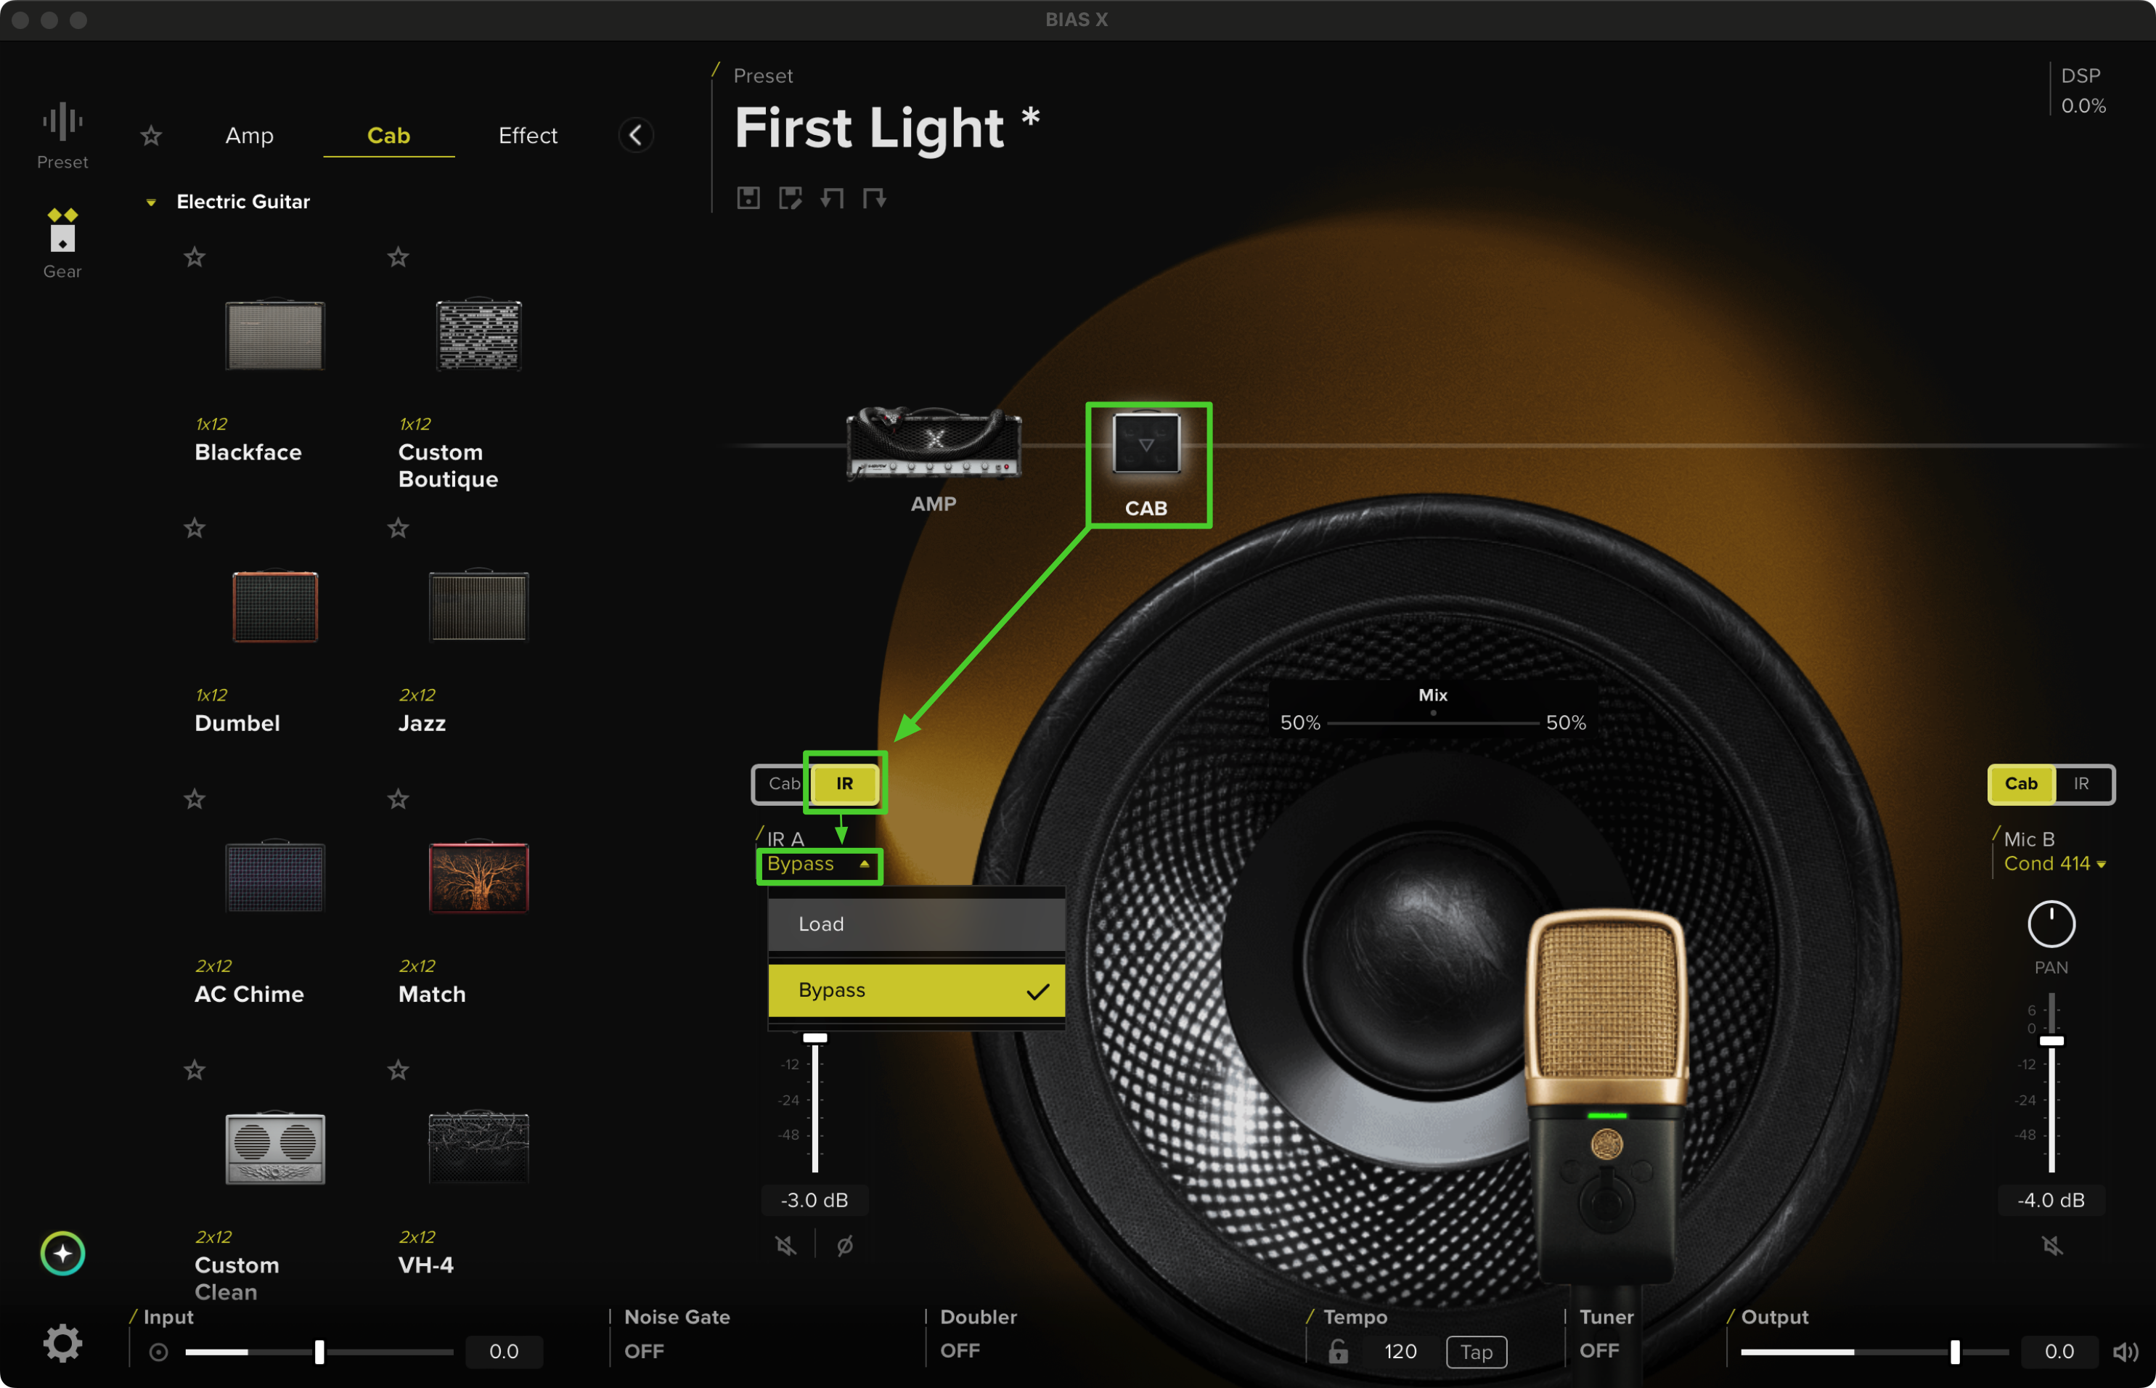Click the Tap tempo button
Viewport: 2156px width, 1388px height.
[x=1476, y=1351]
